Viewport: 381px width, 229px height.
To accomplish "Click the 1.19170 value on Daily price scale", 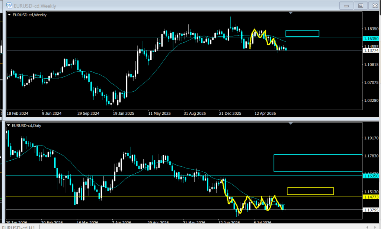I will pos(371,138).
